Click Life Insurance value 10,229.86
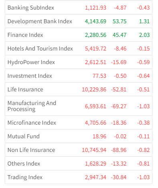This screenshot has height=188, width=158. (94, 89)
